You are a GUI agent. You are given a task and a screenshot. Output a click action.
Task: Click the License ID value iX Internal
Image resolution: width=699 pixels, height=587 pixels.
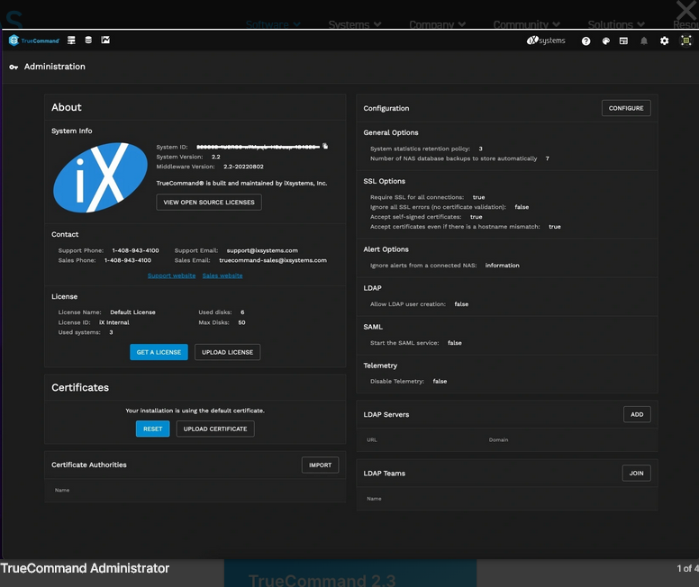114,322
